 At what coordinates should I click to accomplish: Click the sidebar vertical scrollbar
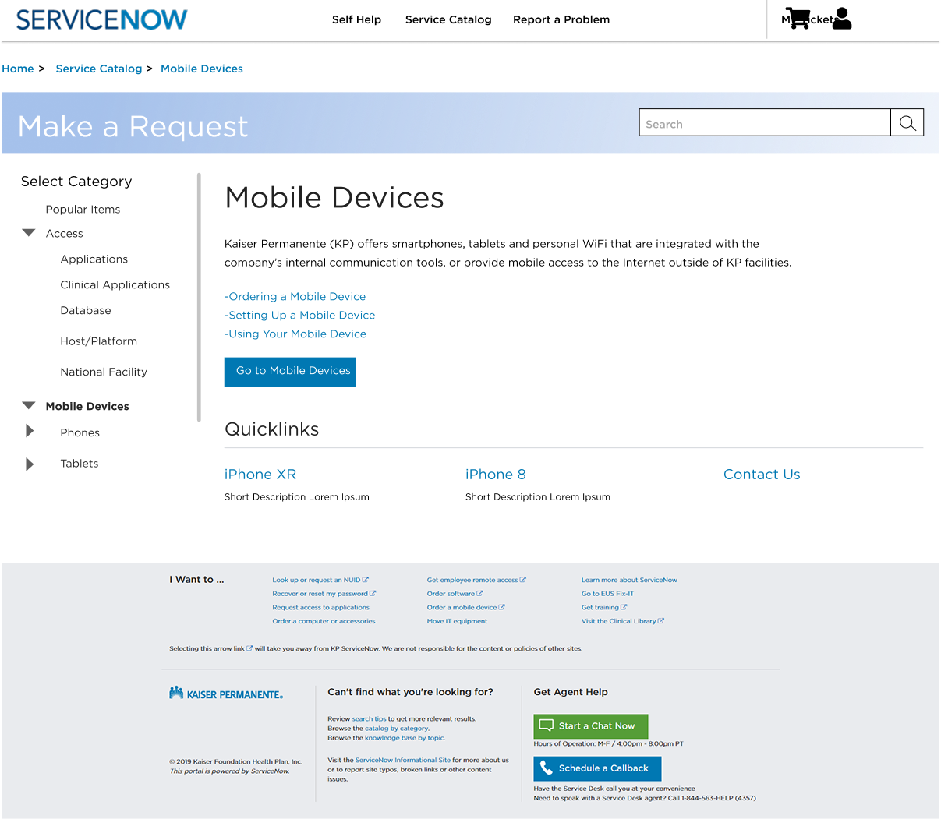[199, 296]
